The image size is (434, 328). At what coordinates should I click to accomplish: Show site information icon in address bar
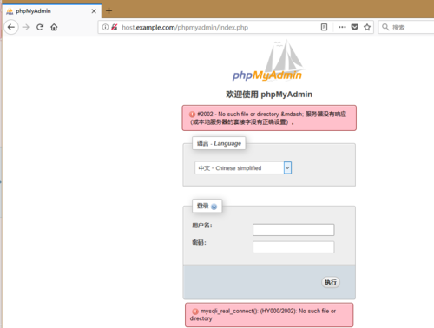coord(105,27)
